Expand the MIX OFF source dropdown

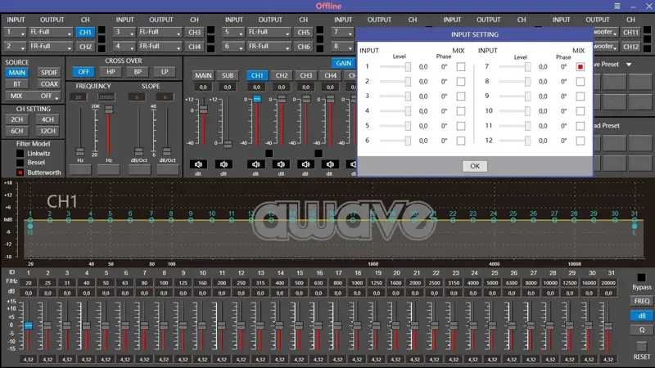49,96
